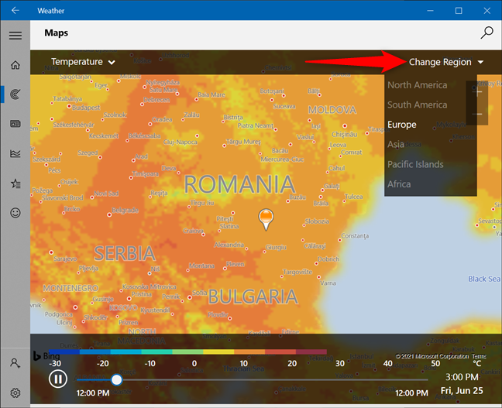Image resolution: width=502 pixels, height=408 pixels.
Task: Click the Chișinău city label
Action: point(344,135)
